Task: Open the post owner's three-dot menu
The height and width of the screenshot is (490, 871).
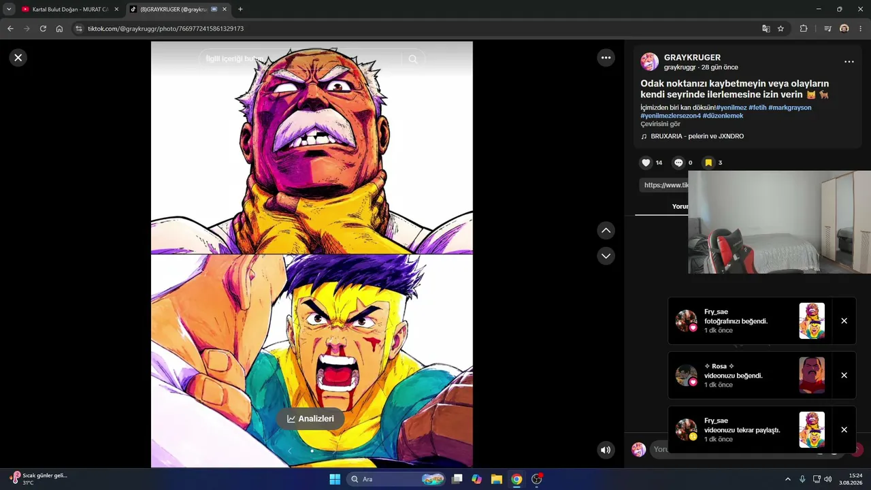Action: [x=849, y=62]
